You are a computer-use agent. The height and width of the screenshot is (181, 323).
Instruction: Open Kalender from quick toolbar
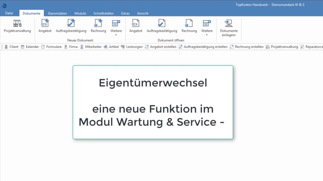[x=30, y=47]
